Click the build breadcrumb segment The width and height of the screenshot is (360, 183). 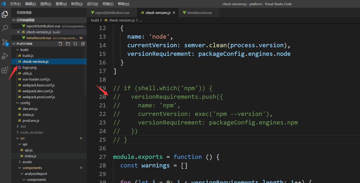[95, 20]
